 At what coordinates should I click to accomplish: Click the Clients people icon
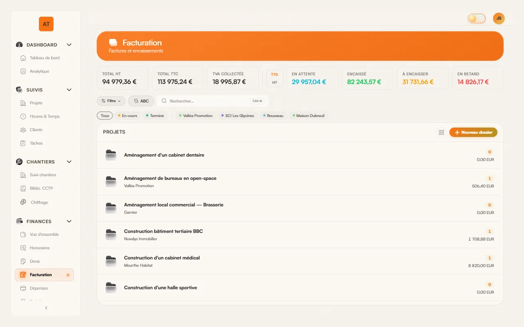23,130
